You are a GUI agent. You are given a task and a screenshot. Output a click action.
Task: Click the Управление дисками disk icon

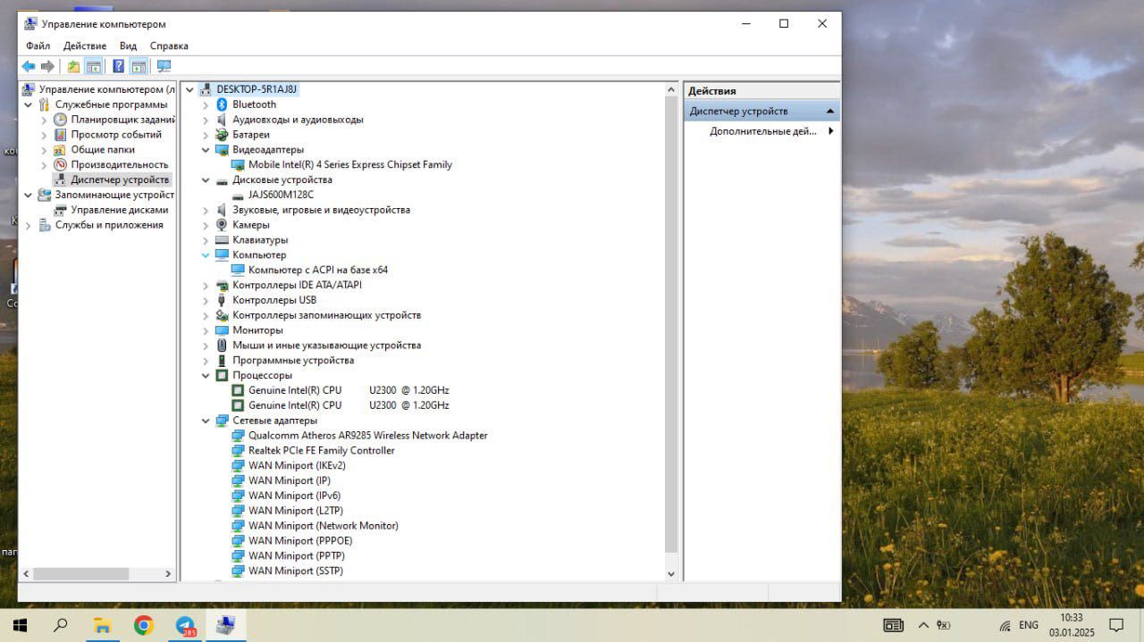coord(60,210)
